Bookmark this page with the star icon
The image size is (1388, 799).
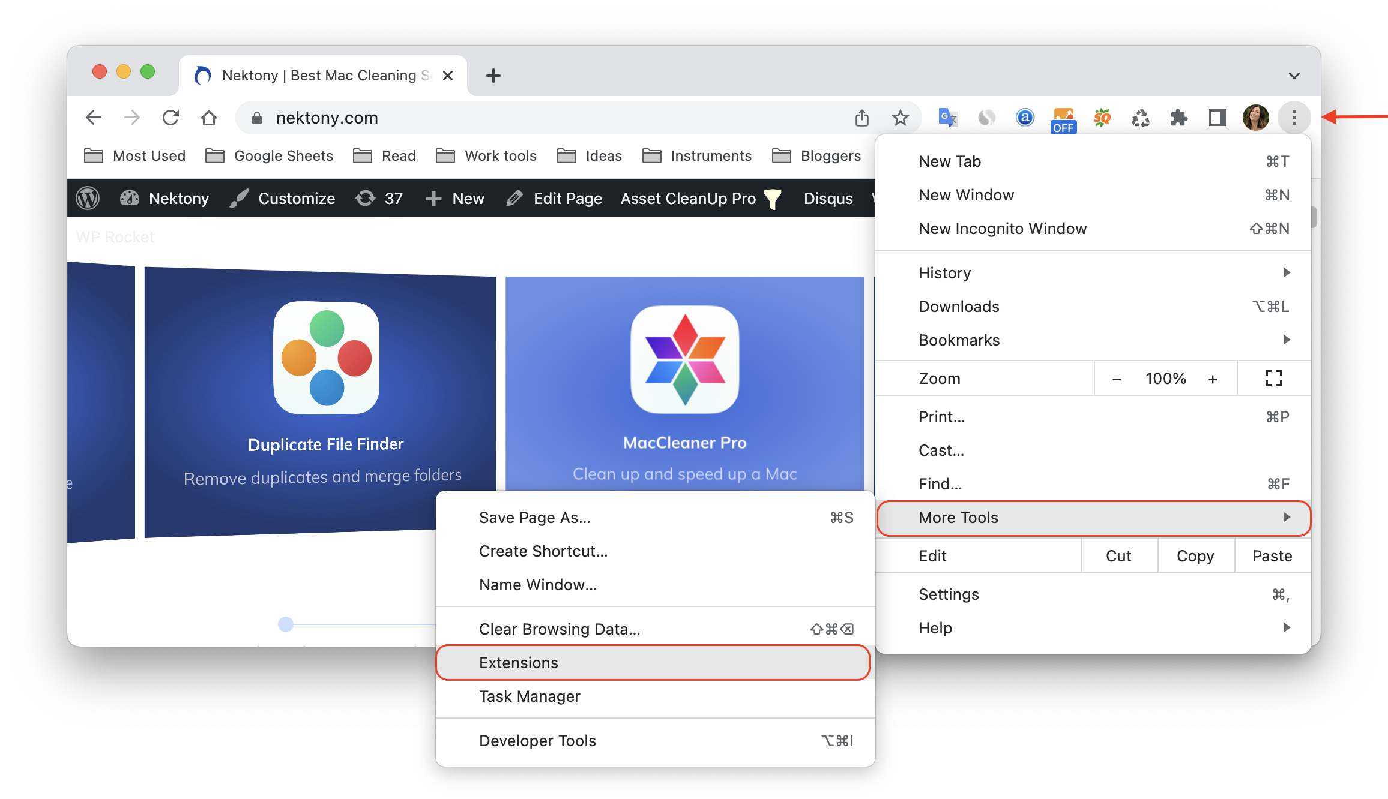pos(901,118)
